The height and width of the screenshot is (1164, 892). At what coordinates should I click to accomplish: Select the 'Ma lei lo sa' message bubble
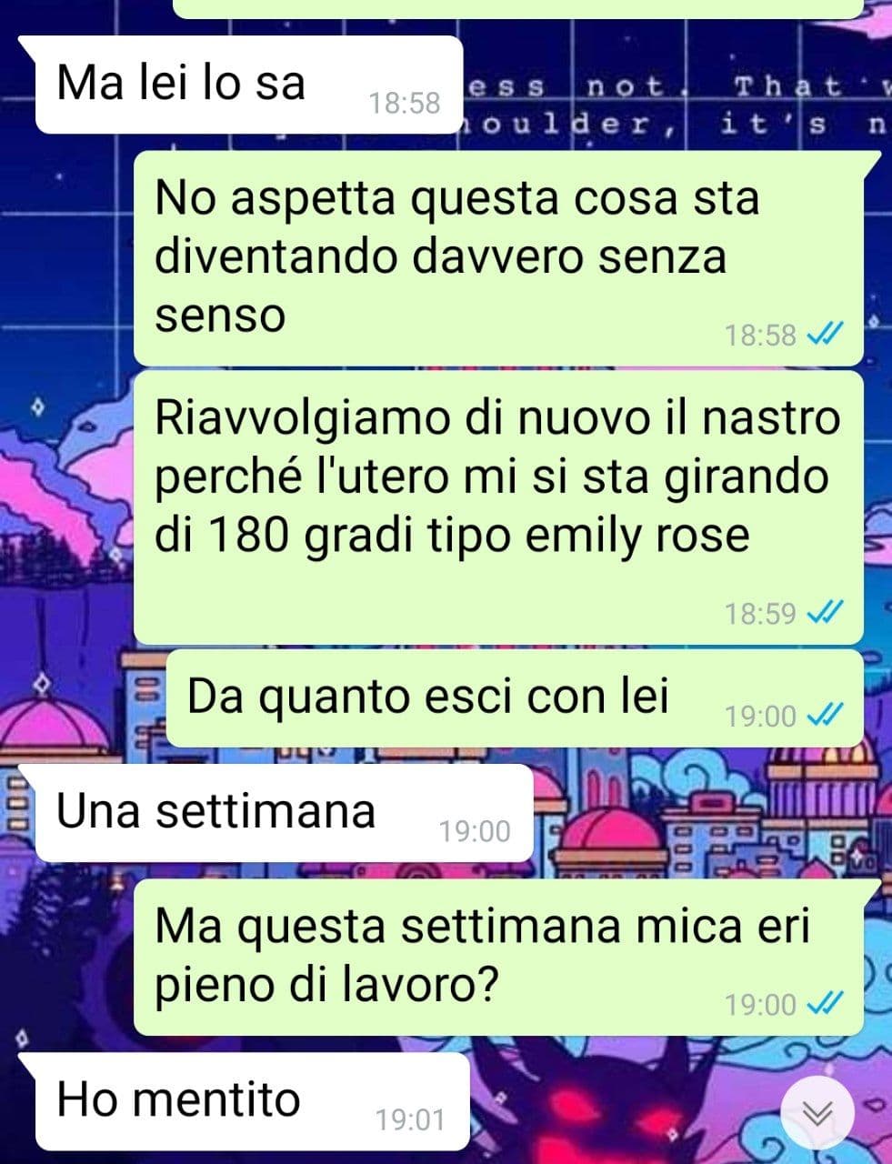click(244, 85)
